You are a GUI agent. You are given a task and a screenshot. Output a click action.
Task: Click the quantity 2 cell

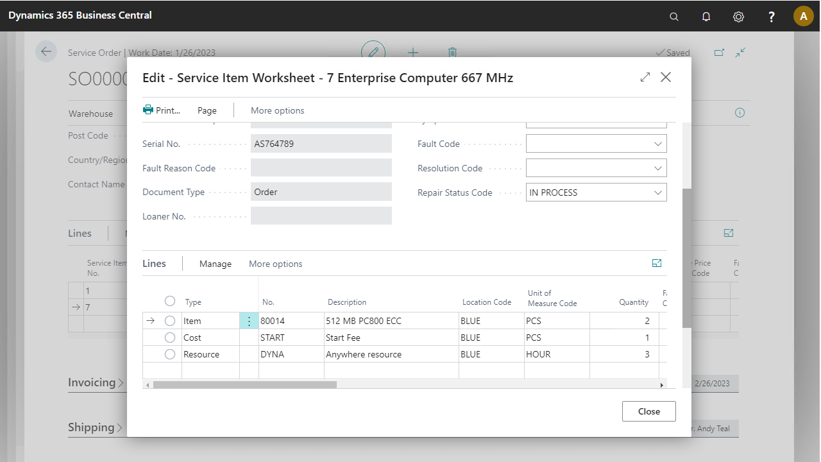point(624,321)
